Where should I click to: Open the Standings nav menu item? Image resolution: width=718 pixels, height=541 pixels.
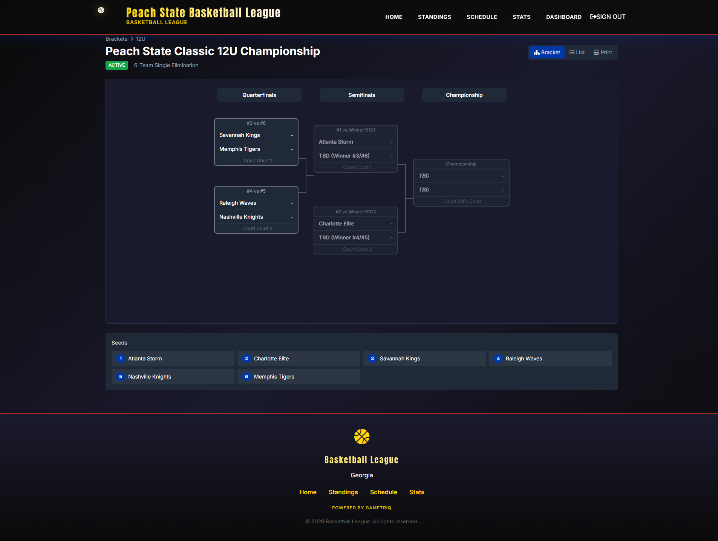(434, 17)
